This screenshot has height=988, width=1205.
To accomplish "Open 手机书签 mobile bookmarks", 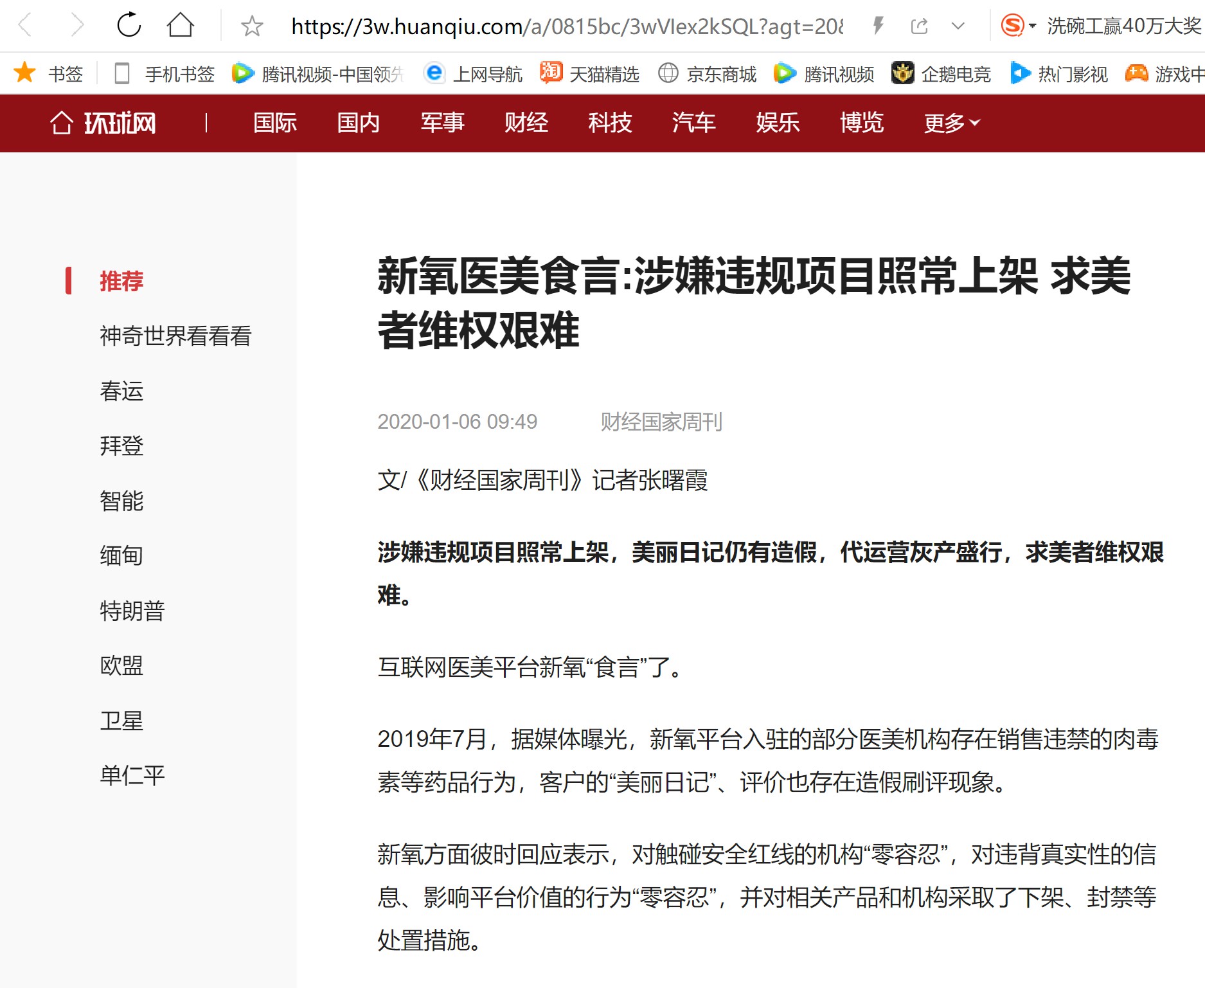I will coord(165,74).
